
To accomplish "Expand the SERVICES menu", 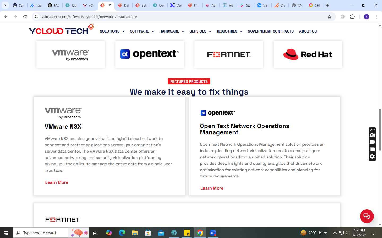I will click(x=200, y=31).
